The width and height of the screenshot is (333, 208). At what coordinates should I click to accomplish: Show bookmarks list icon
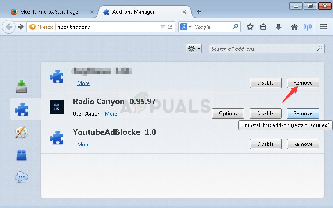263,27
